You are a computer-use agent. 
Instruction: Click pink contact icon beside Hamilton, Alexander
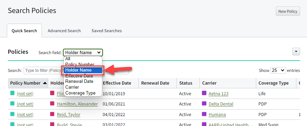pyautogui.click(x=52, y=103)
